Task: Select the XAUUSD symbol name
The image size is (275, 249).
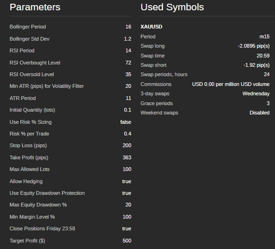Action: pos(151,27)
